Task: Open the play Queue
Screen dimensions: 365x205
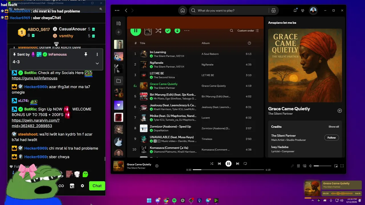Action: point(299,166)
